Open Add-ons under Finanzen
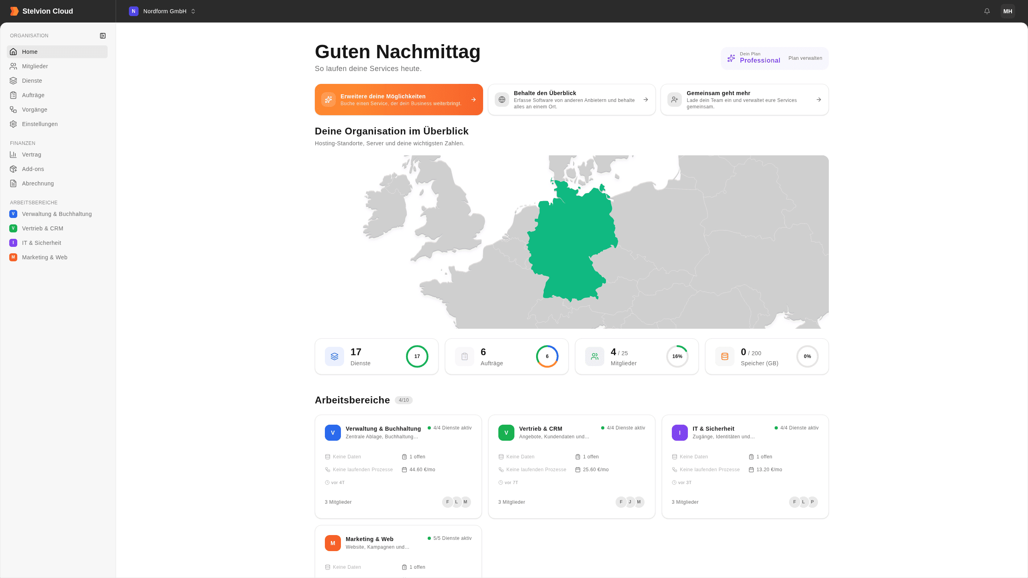1028x578 pixels. 57,169
